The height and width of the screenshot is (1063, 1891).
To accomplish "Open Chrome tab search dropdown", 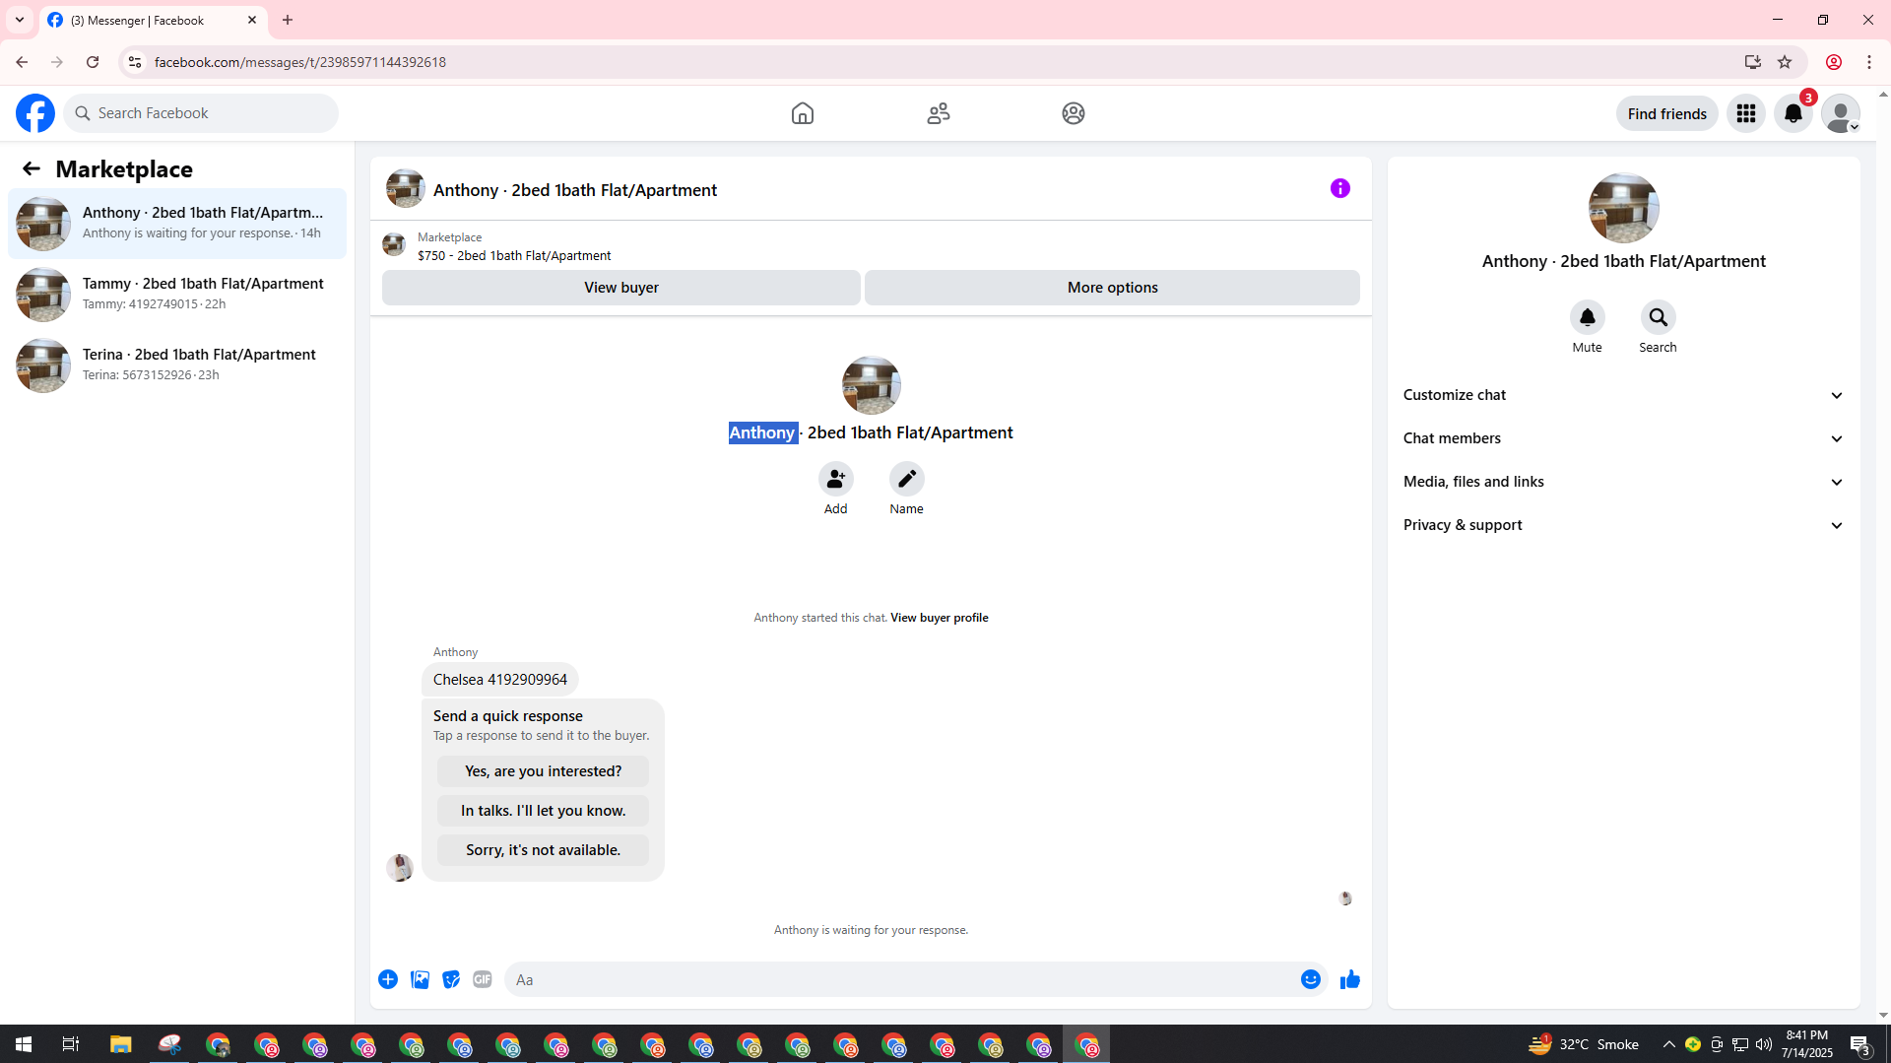I will 20,20.
